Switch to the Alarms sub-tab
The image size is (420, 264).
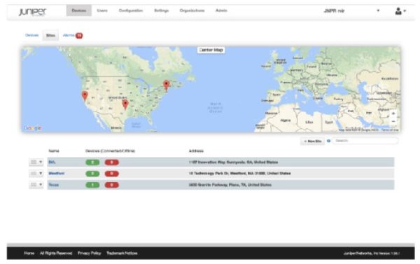point(69,35)
